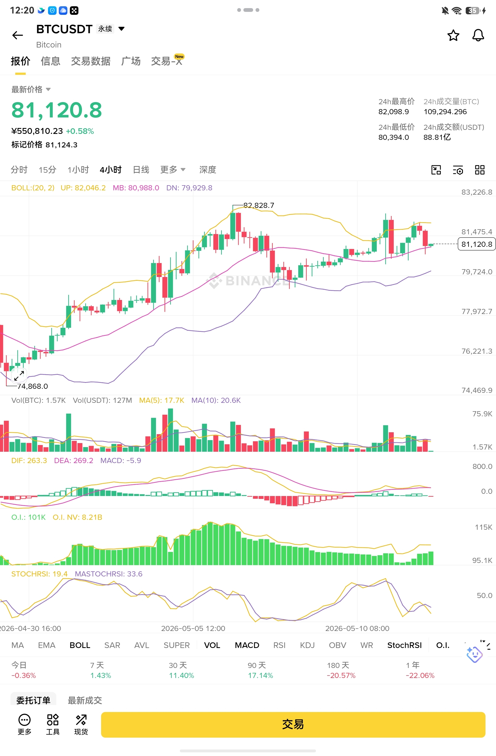Screen dimensions: 496x756
Task: Tap Vol(BTC) 1.57K legend label
Action: coord(38,400)
